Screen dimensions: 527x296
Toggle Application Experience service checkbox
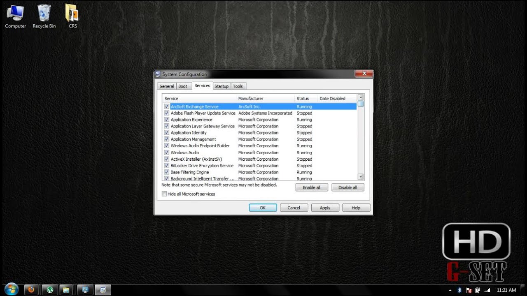pyautogui.click(x=167, y=120)
